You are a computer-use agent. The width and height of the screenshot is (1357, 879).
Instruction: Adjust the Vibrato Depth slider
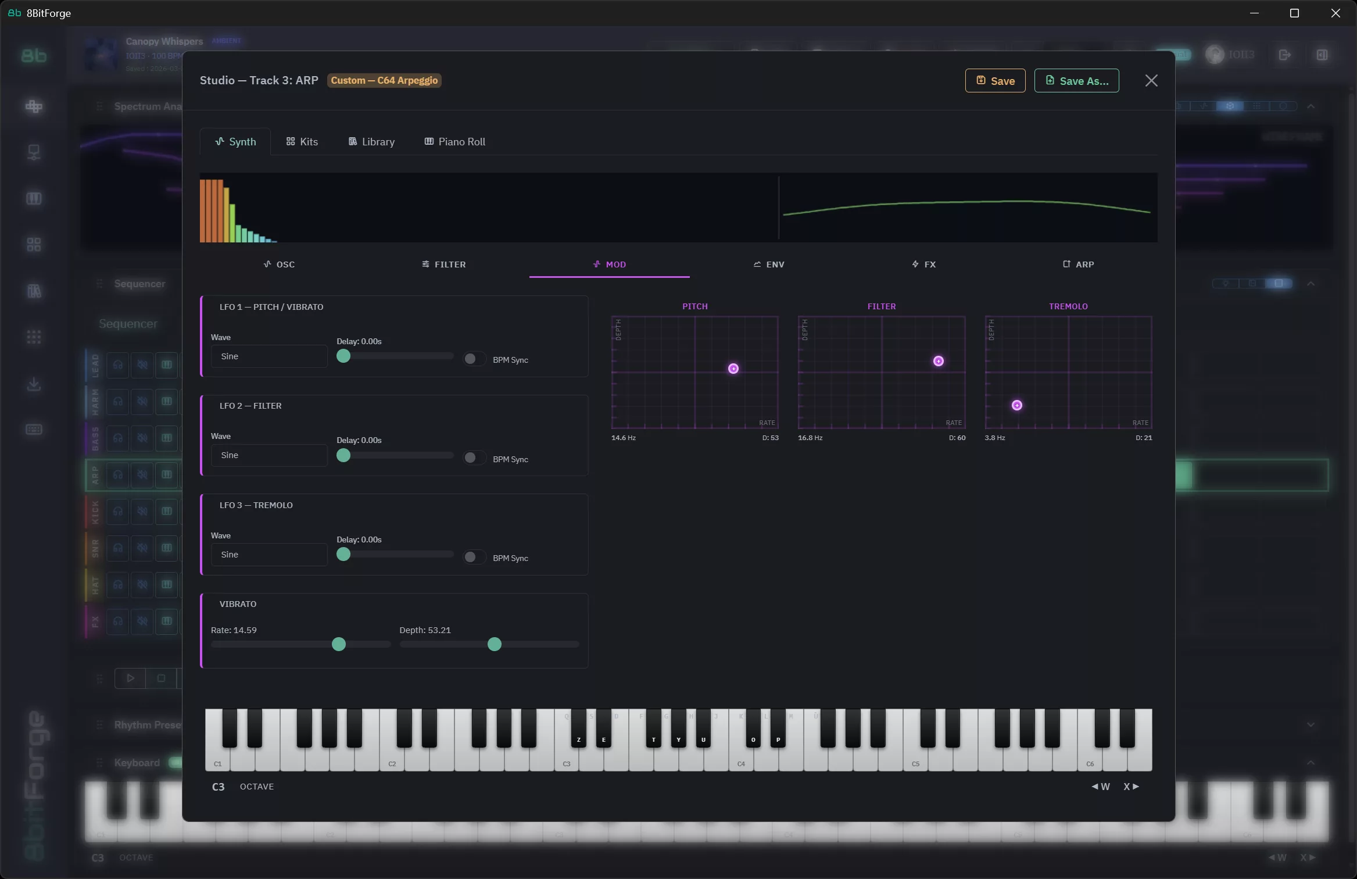pos(493,644)
